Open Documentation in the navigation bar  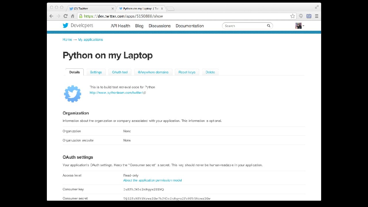click(190, 26)
